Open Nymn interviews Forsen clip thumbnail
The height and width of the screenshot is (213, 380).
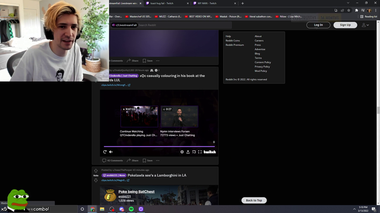179,117
